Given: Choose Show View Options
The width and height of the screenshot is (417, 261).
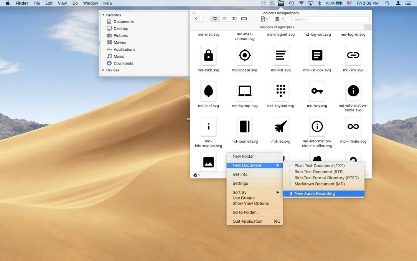Looking at the screenshot, I should tap(254, 203).
